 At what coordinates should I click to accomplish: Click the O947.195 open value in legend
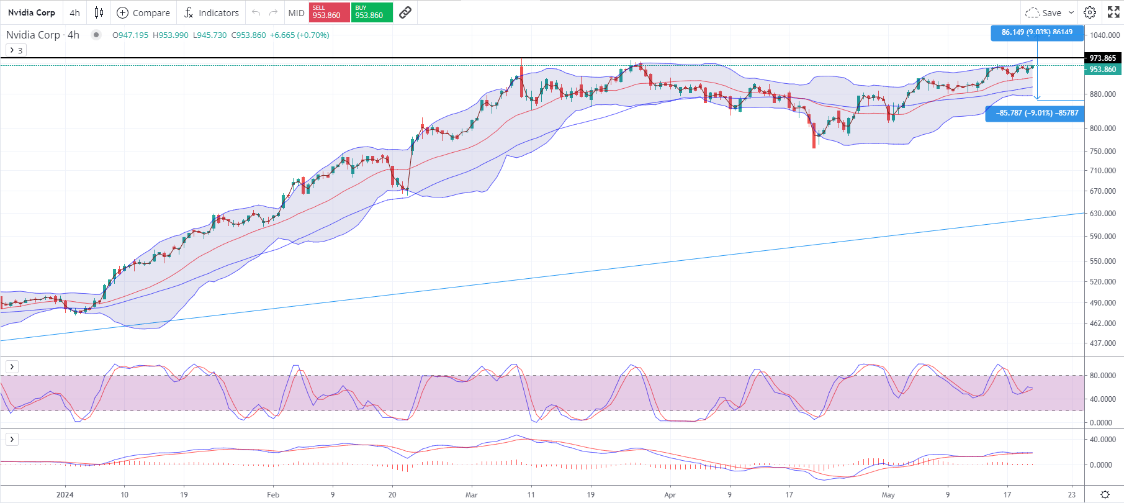pyautogui.click(x=130, y=35)
